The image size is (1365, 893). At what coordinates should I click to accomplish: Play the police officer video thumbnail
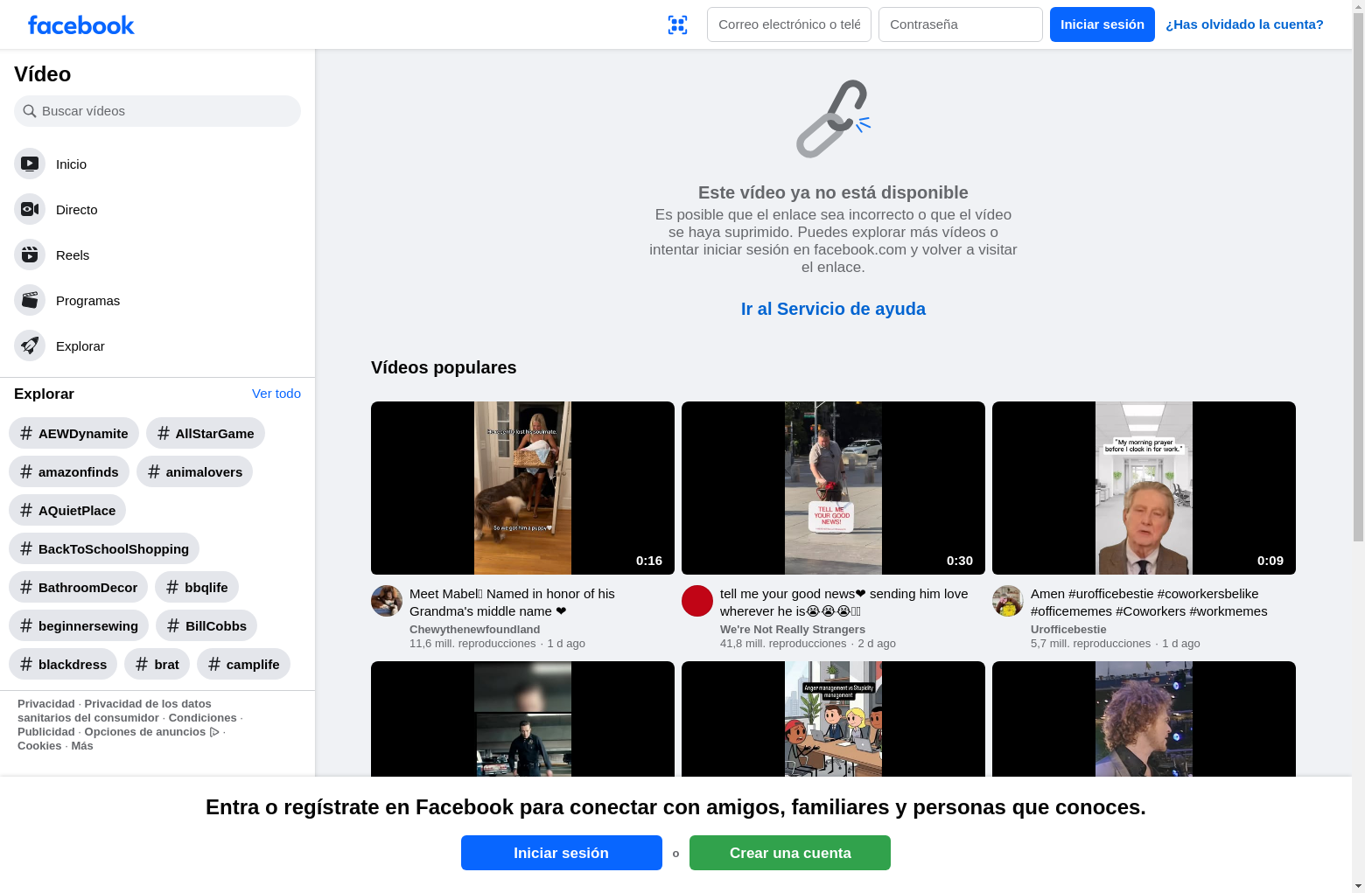tap(522, 719)
